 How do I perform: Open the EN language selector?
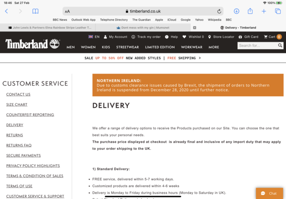click(94, 37)
